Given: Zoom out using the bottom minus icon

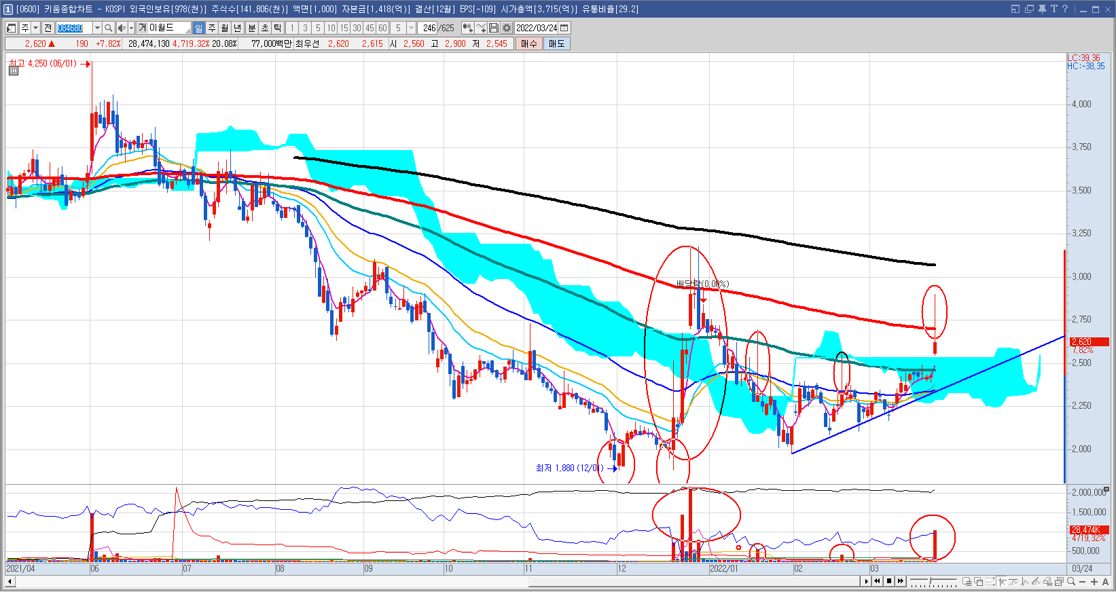Looking at the screenshot, I should tap(1083, 582).
